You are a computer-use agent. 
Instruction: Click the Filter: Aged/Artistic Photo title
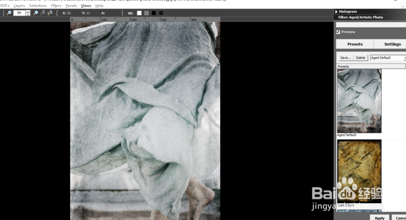(x=361, y=17)
